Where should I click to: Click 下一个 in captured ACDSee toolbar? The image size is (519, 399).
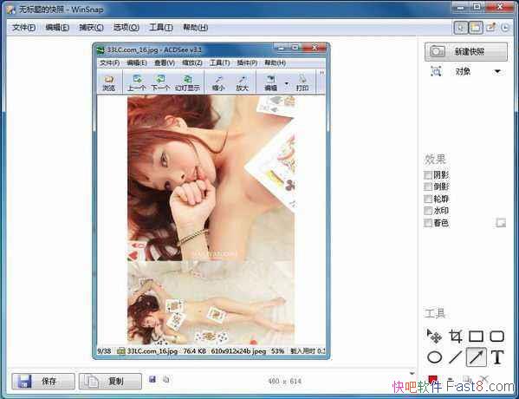pos(160,83)
